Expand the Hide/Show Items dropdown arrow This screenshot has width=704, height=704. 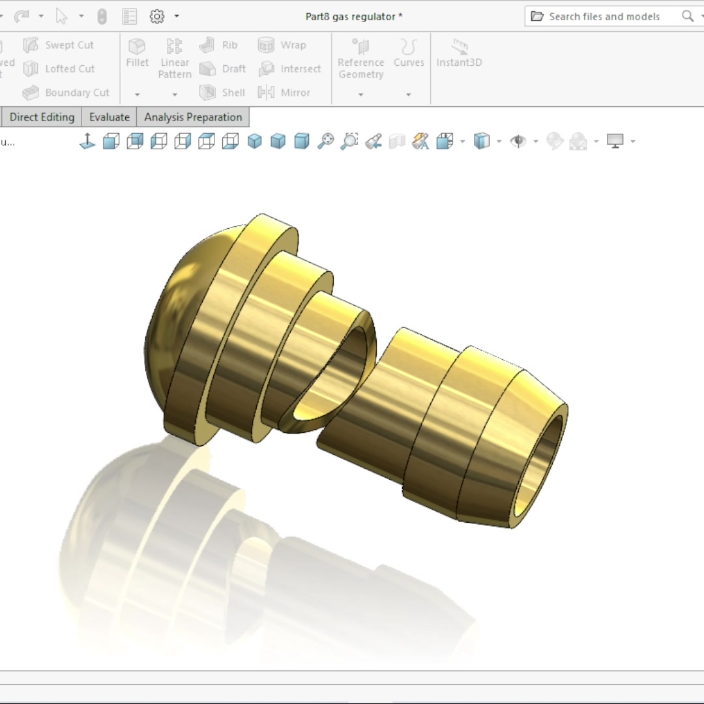click(536, 141)
